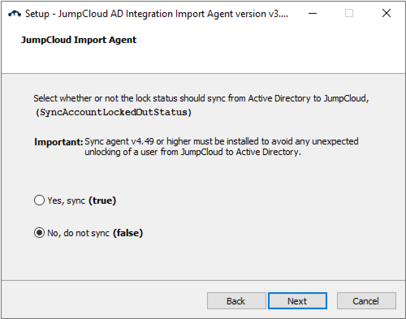Click the "unlocking of a user" note line
The width and height of the screenshot is (406, 319).
pyautogui.click(x=193, y=152)
